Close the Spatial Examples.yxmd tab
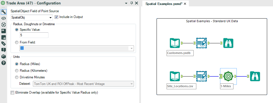This screenshot has width=273, height=103. click(x=185, y=4)
